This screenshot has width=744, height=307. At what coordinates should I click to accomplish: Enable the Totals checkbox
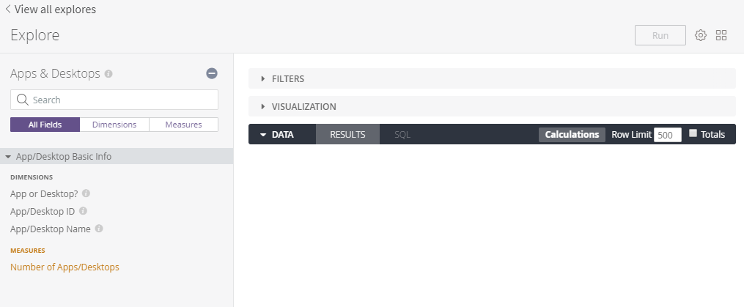tap(693, 133)
